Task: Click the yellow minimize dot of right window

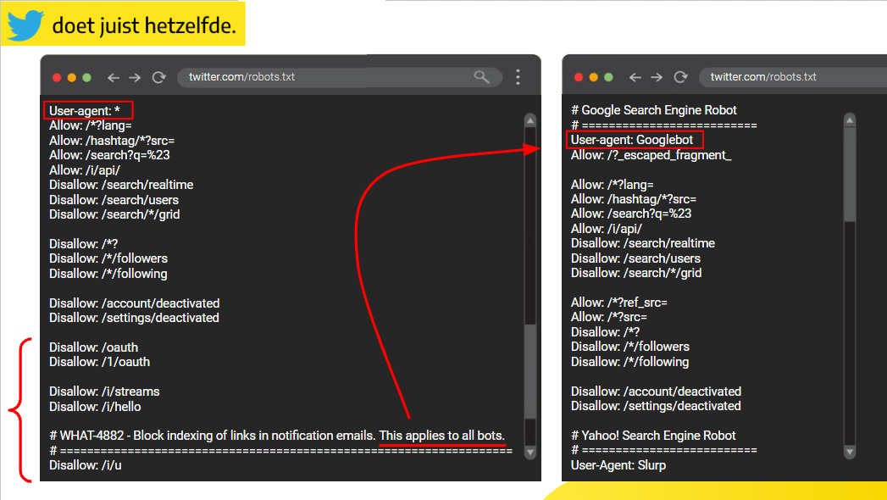Action: 593,77
